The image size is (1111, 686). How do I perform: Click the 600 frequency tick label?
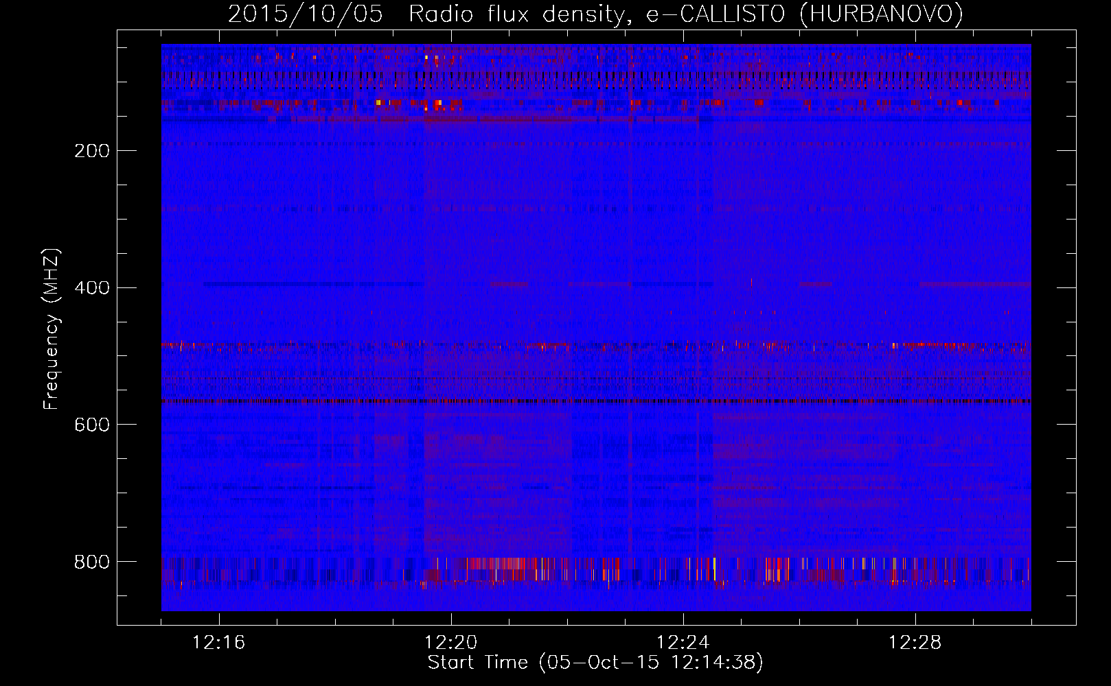[92, 425]
